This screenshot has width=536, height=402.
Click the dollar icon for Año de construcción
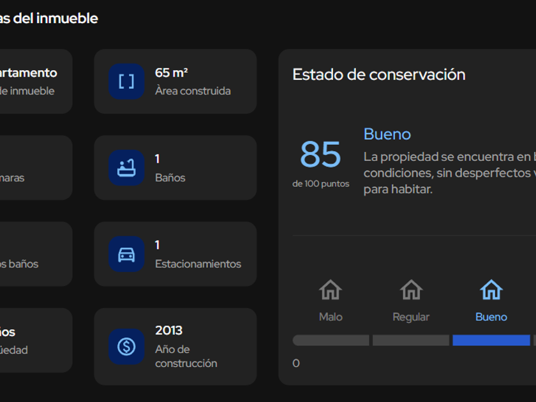click(x=126, y=346)
